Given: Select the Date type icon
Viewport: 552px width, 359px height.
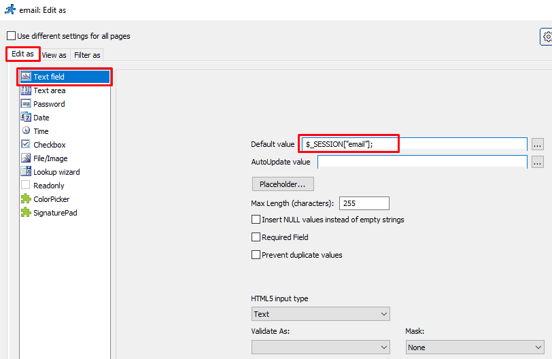Looking at the screenshot, I should pos(26,118).
